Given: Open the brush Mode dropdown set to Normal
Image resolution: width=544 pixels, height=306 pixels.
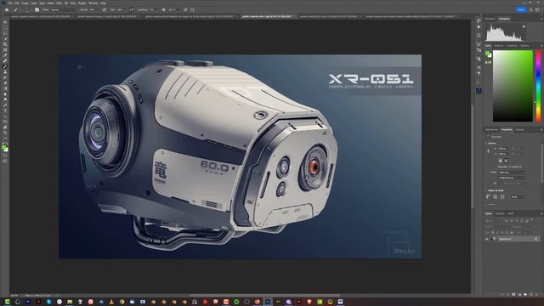Looking at the screenshot, I should 62,9.
